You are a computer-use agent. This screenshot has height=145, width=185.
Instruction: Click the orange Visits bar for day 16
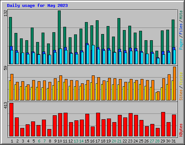(93, 88)
